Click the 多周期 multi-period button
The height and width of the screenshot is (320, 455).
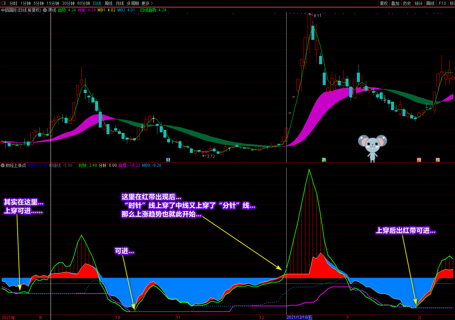(x=133, y=3)
